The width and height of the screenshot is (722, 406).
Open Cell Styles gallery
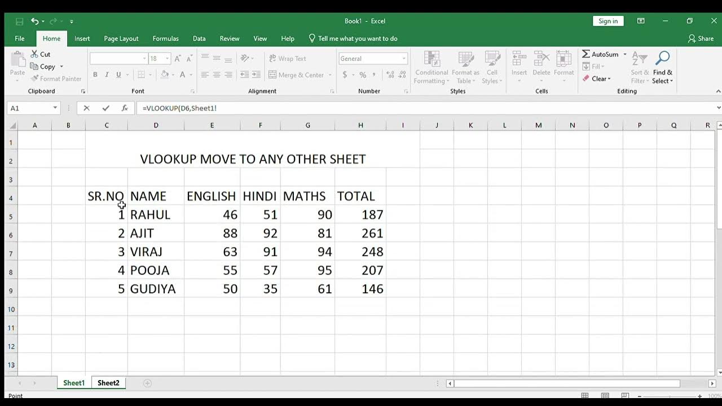click(x=492, y=68)
